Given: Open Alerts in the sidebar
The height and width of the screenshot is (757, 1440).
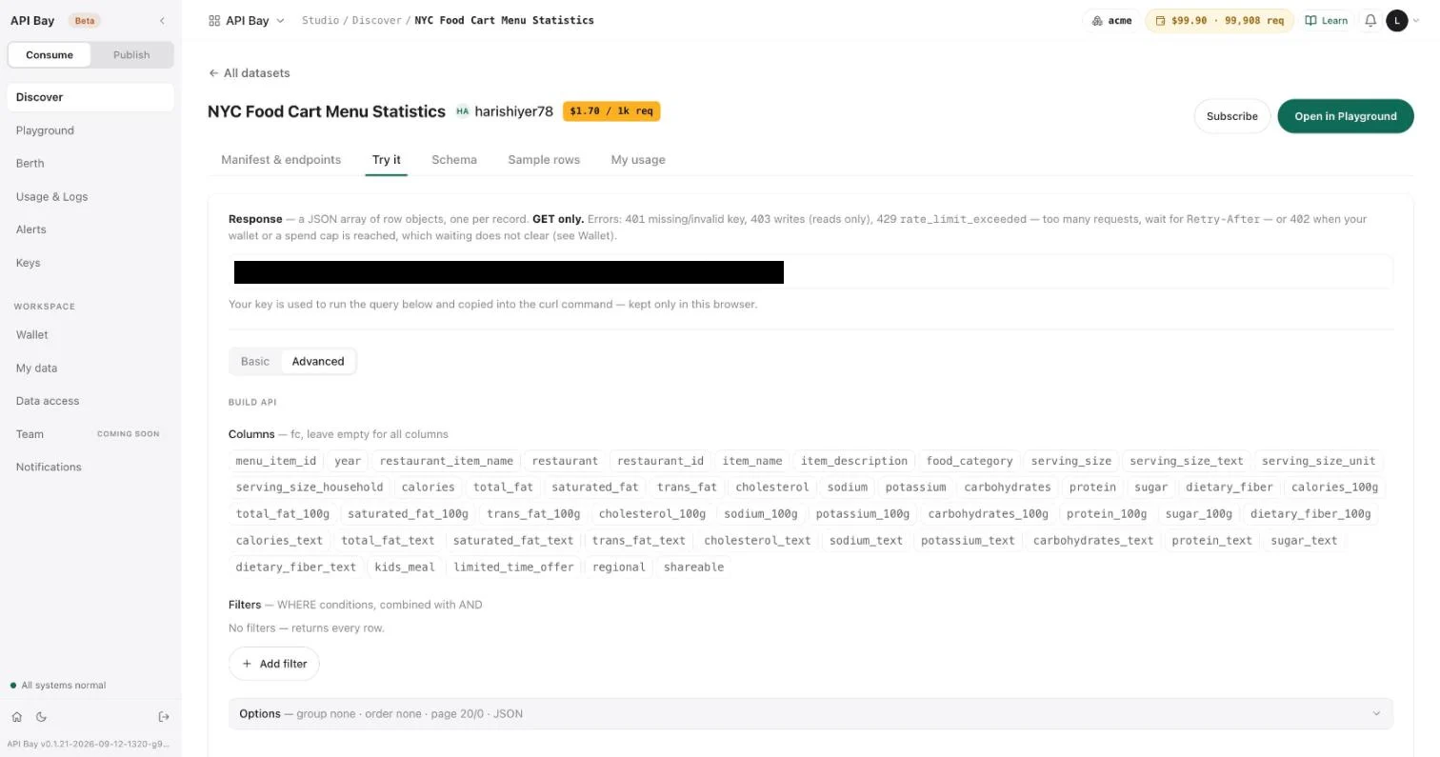Looking at the screenshot, I should point(90,229).
